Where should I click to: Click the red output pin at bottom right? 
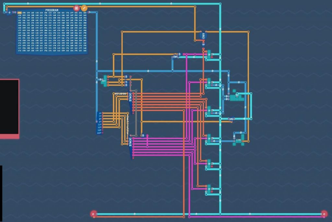(324, 214)
